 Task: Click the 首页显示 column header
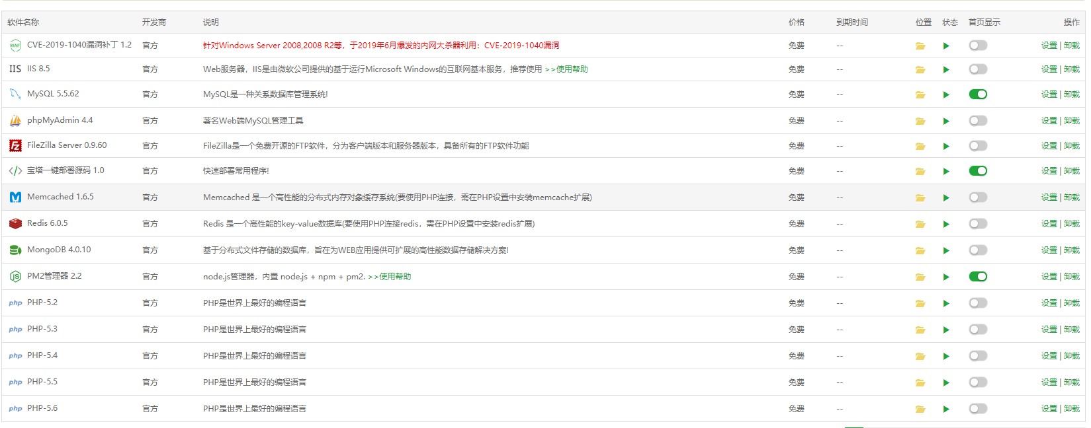point(984,22)
